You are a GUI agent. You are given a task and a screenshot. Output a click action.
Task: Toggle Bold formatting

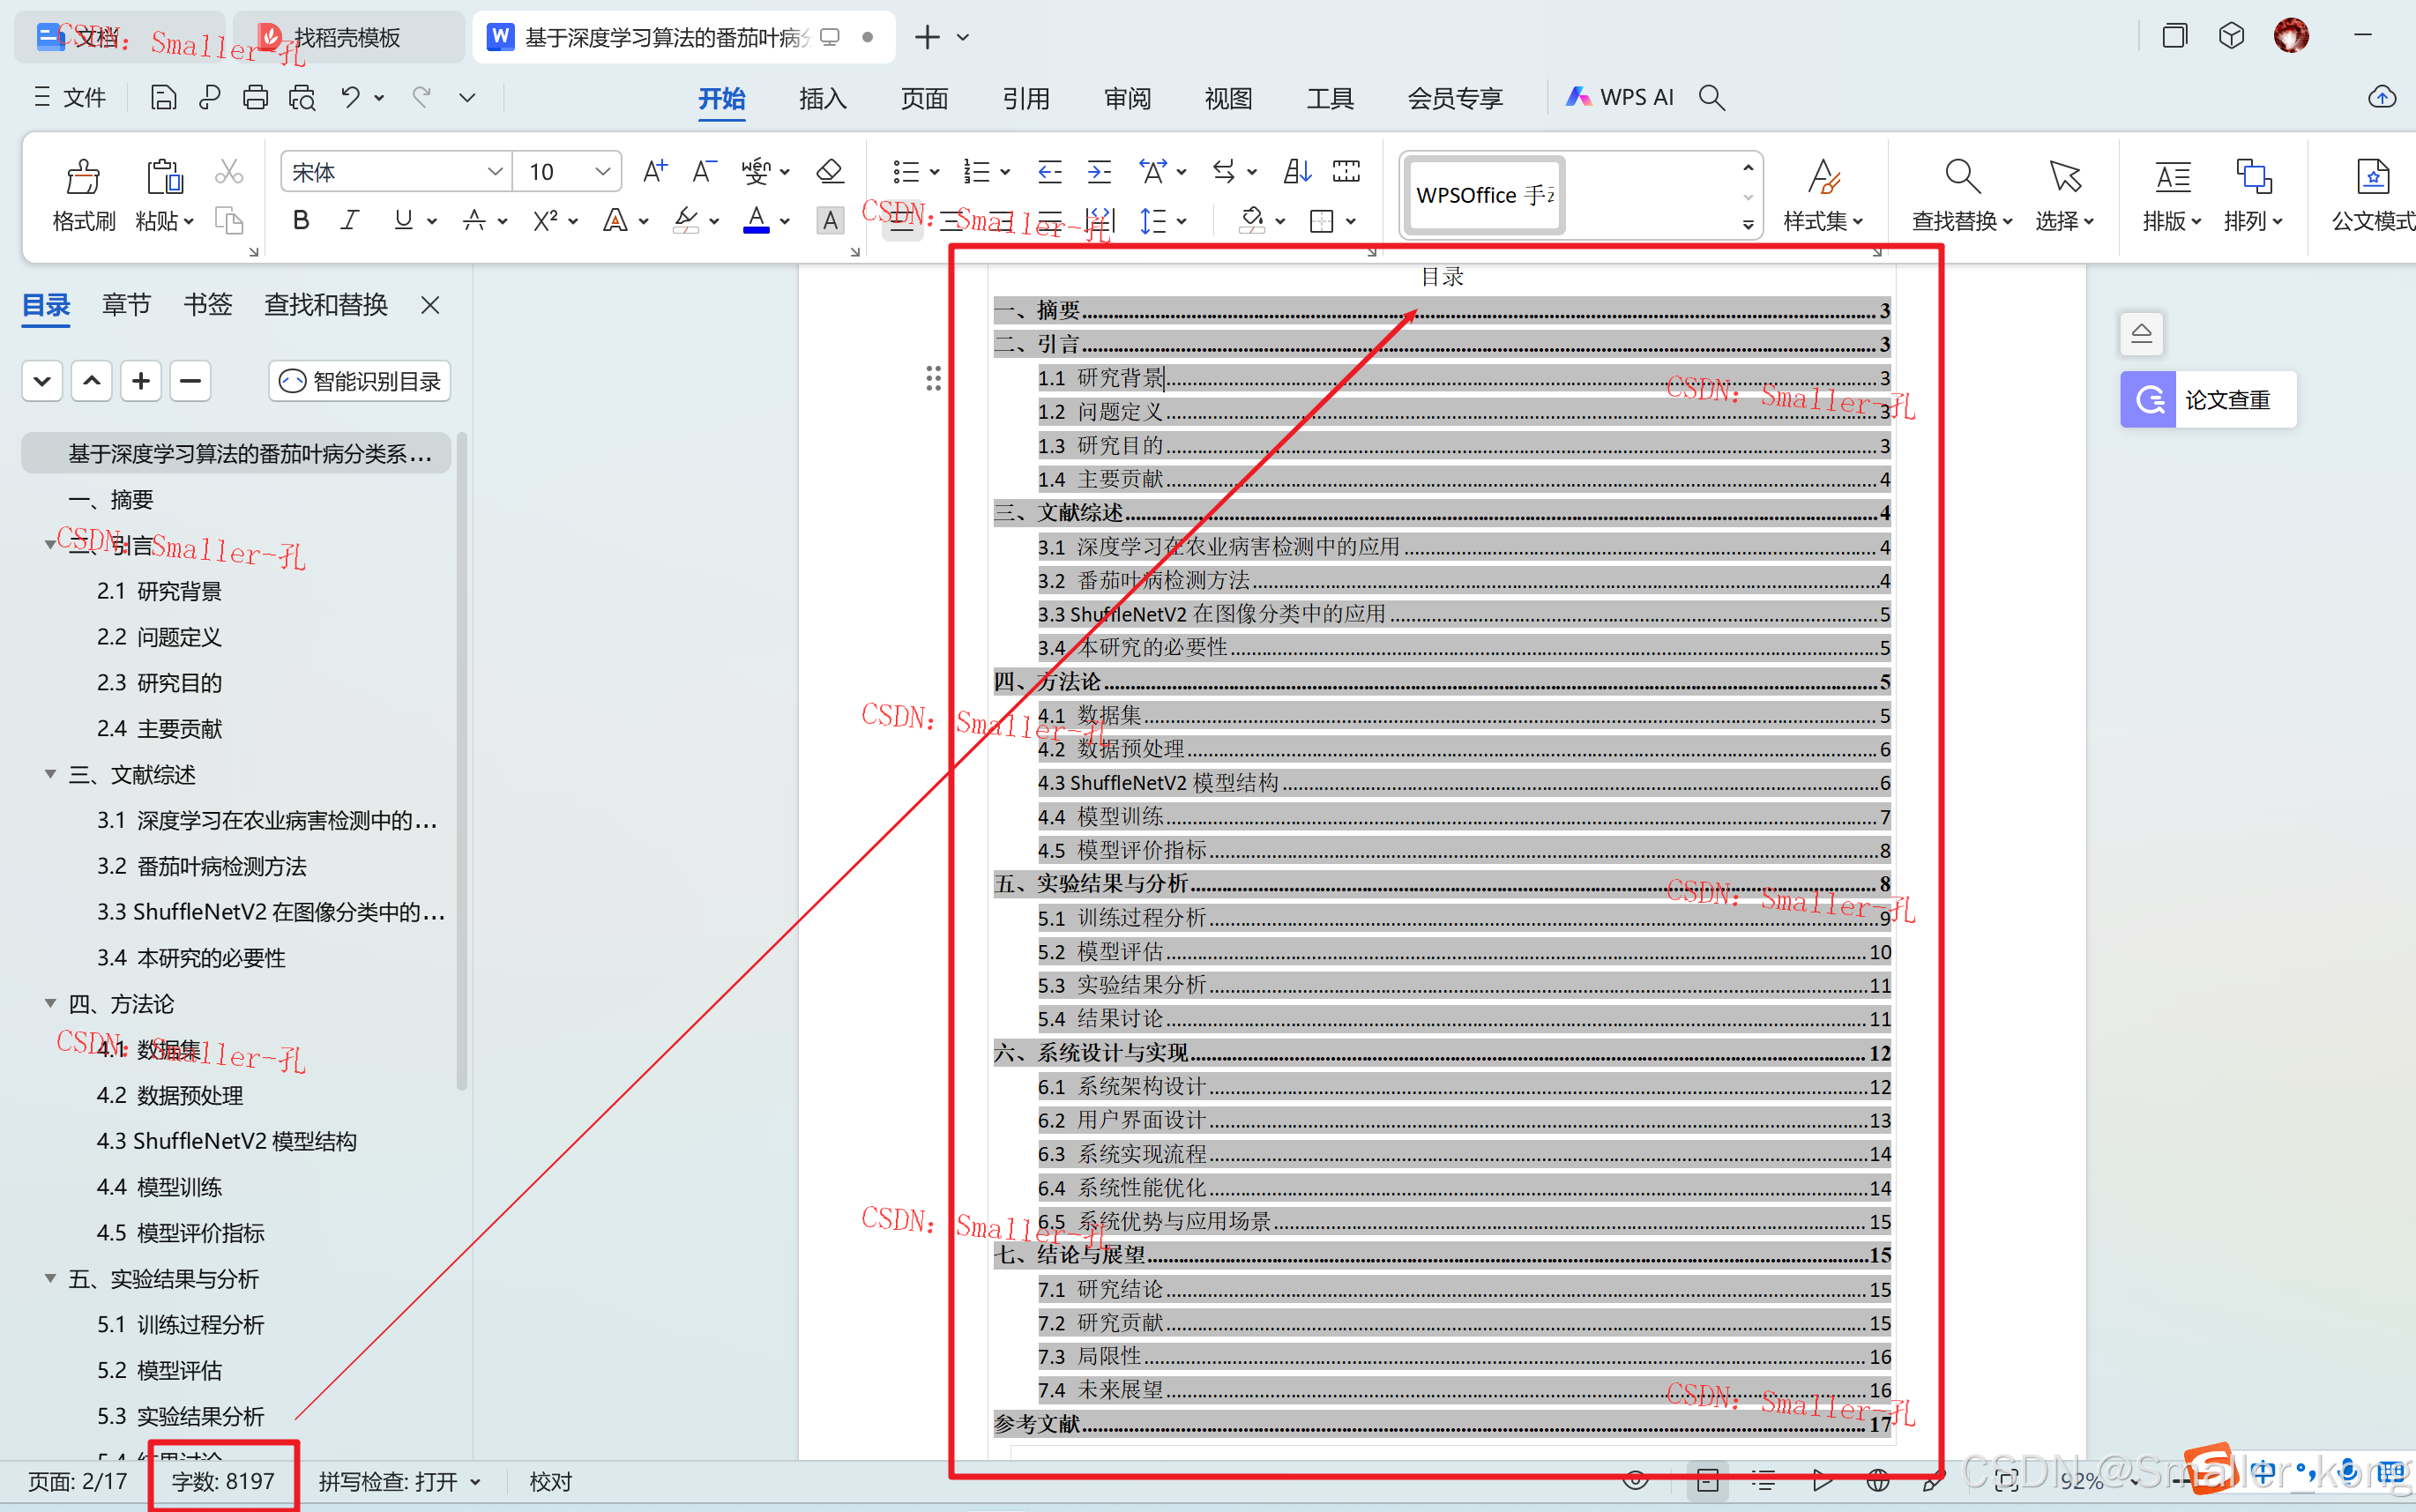click(x=300, y=220)
